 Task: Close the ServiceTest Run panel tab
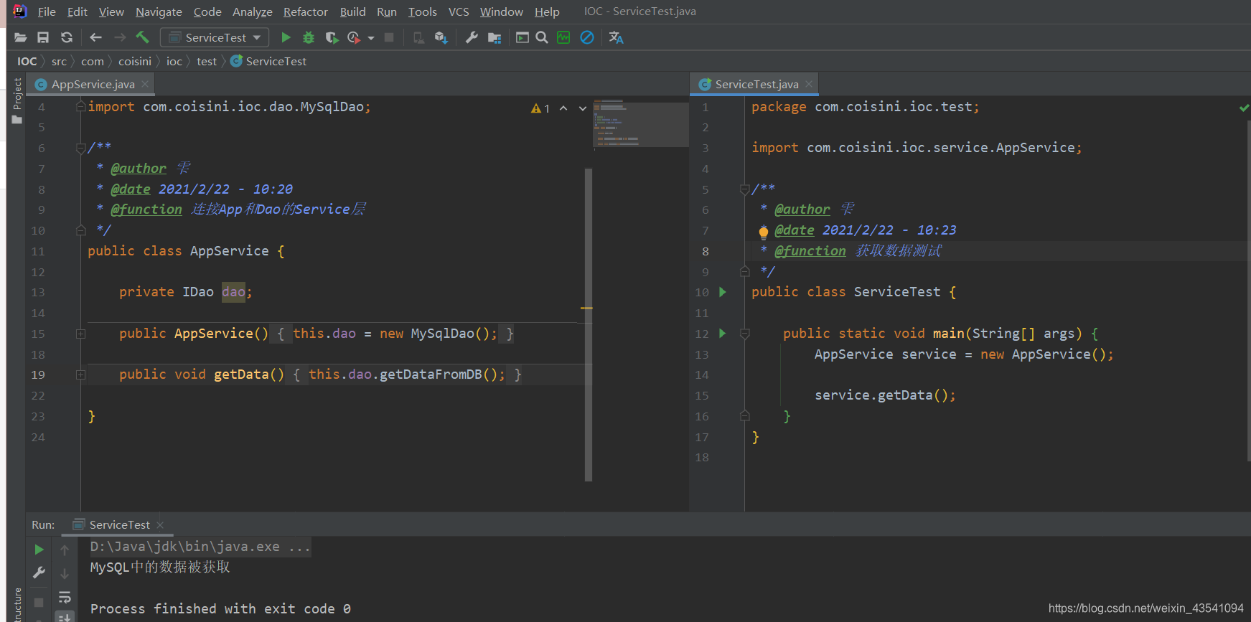point(160,525)
